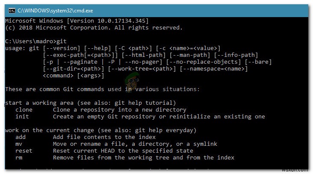Click the 'rm' command name
Viewport: 313px width, 174px height.
19,158
